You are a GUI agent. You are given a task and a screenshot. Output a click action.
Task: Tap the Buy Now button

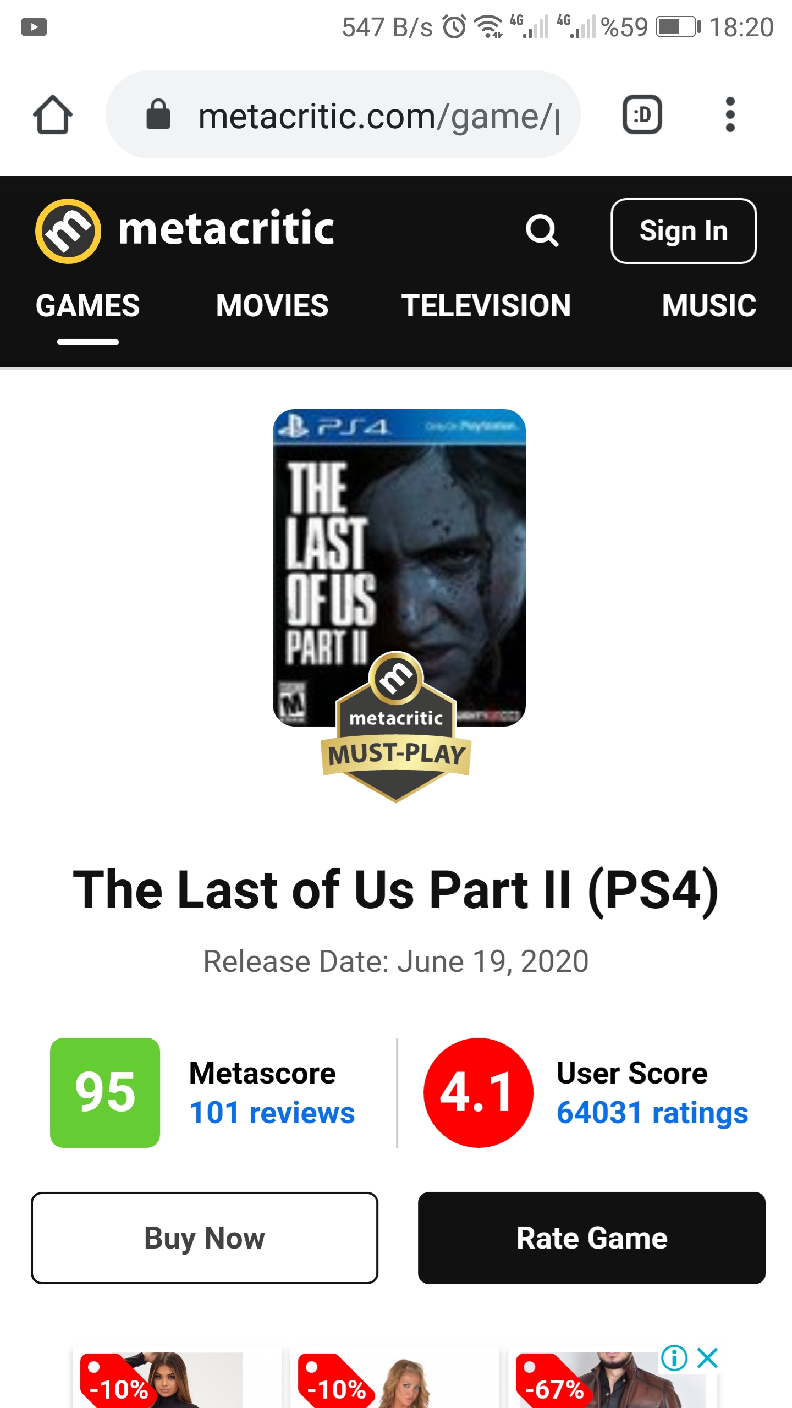(x=205, y=1238)
